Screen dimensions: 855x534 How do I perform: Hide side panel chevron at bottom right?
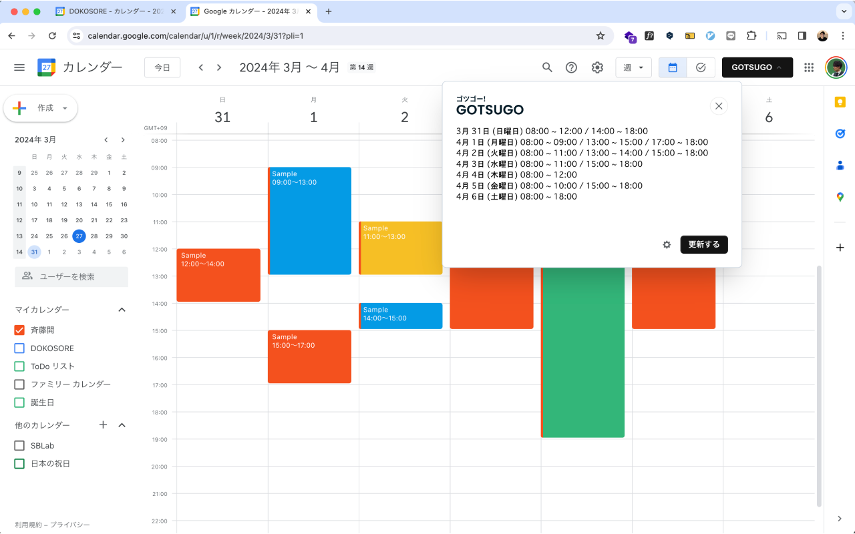coord(840,519)
